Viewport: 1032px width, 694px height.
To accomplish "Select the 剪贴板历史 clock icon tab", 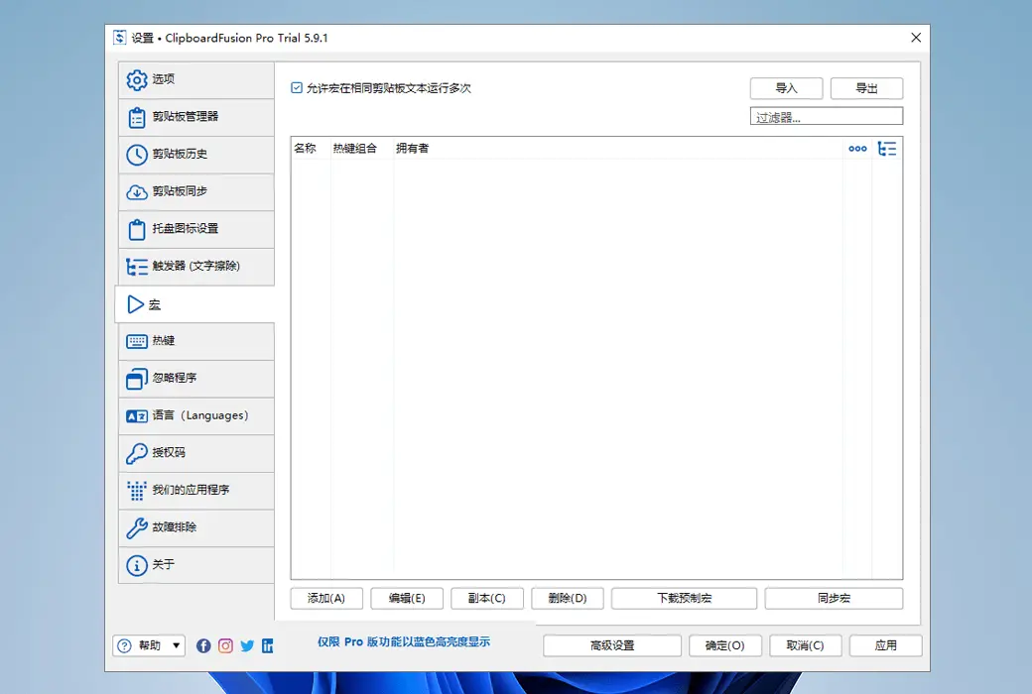I will pyautogui.click(x=196, y=155).
